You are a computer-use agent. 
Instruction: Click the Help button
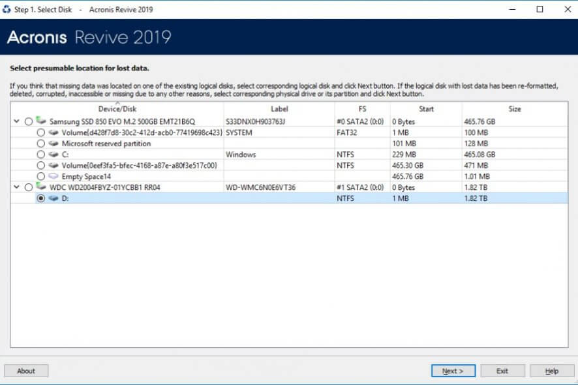(x=551, y=370)
